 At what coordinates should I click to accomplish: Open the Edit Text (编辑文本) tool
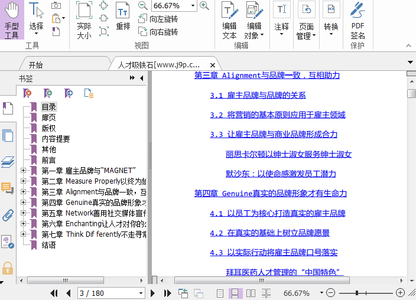pos(229,20)
